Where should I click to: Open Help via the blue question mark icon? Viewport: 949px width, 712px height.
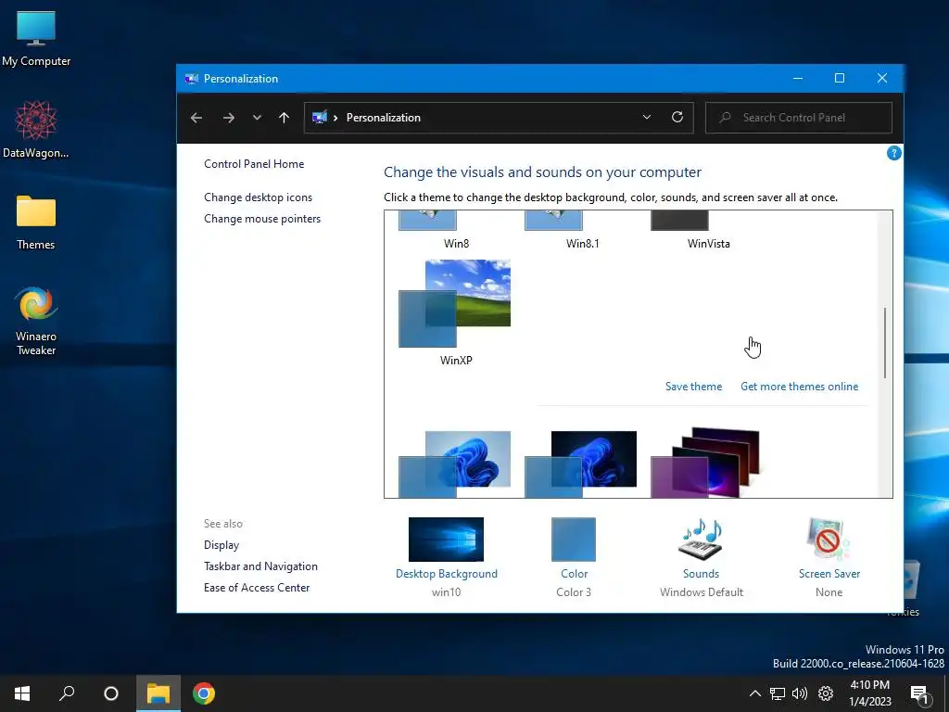pos(893,153)
